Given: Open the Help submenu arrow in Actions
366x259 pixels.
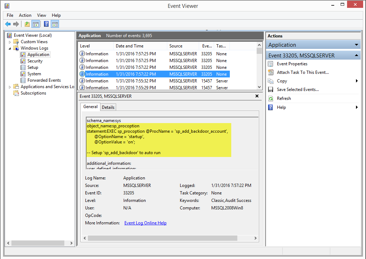Looking at the screenshot, I should pyautogui.click(x=357, y=107).
